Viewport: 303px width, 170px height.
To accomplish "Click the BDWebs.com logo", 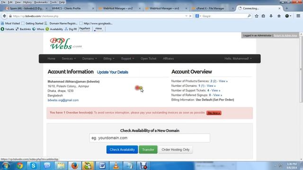I will click(66, 43).
